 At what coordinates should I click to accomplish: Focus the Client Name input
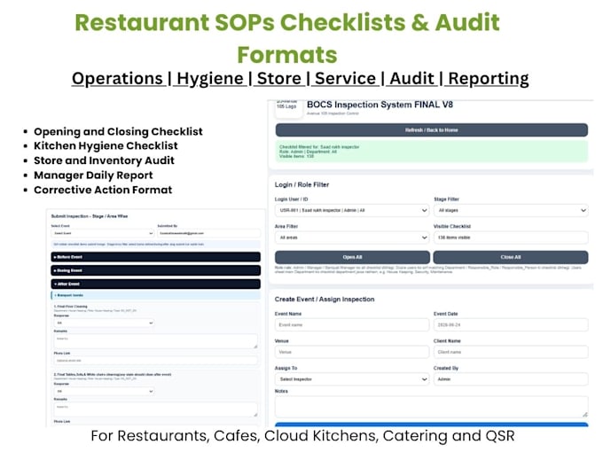[x=511, y=352]
